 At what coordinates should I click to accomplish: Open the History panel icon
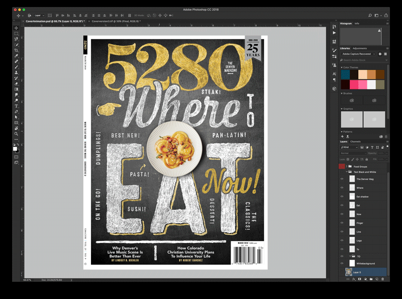(334, 27)
